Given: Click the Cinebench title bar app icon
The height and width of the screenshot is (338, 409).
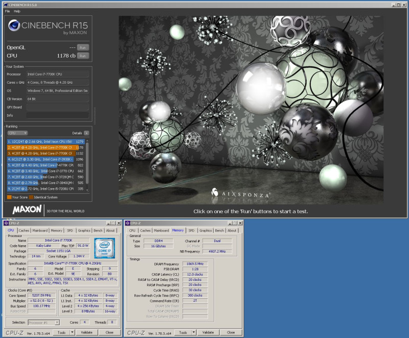Looking at the screenshot, I should pyautogui.click(x=6, y=5).
